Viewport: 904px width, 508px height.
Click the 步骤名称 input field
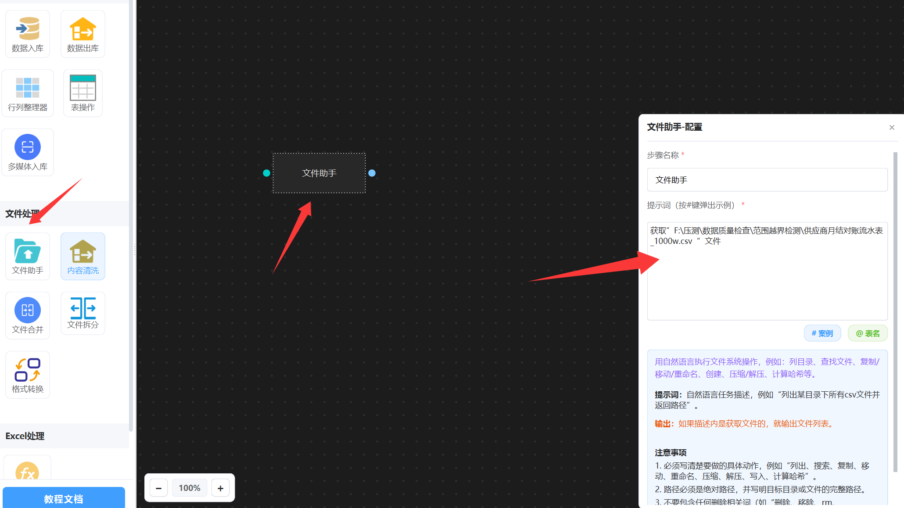click(767, 180)
